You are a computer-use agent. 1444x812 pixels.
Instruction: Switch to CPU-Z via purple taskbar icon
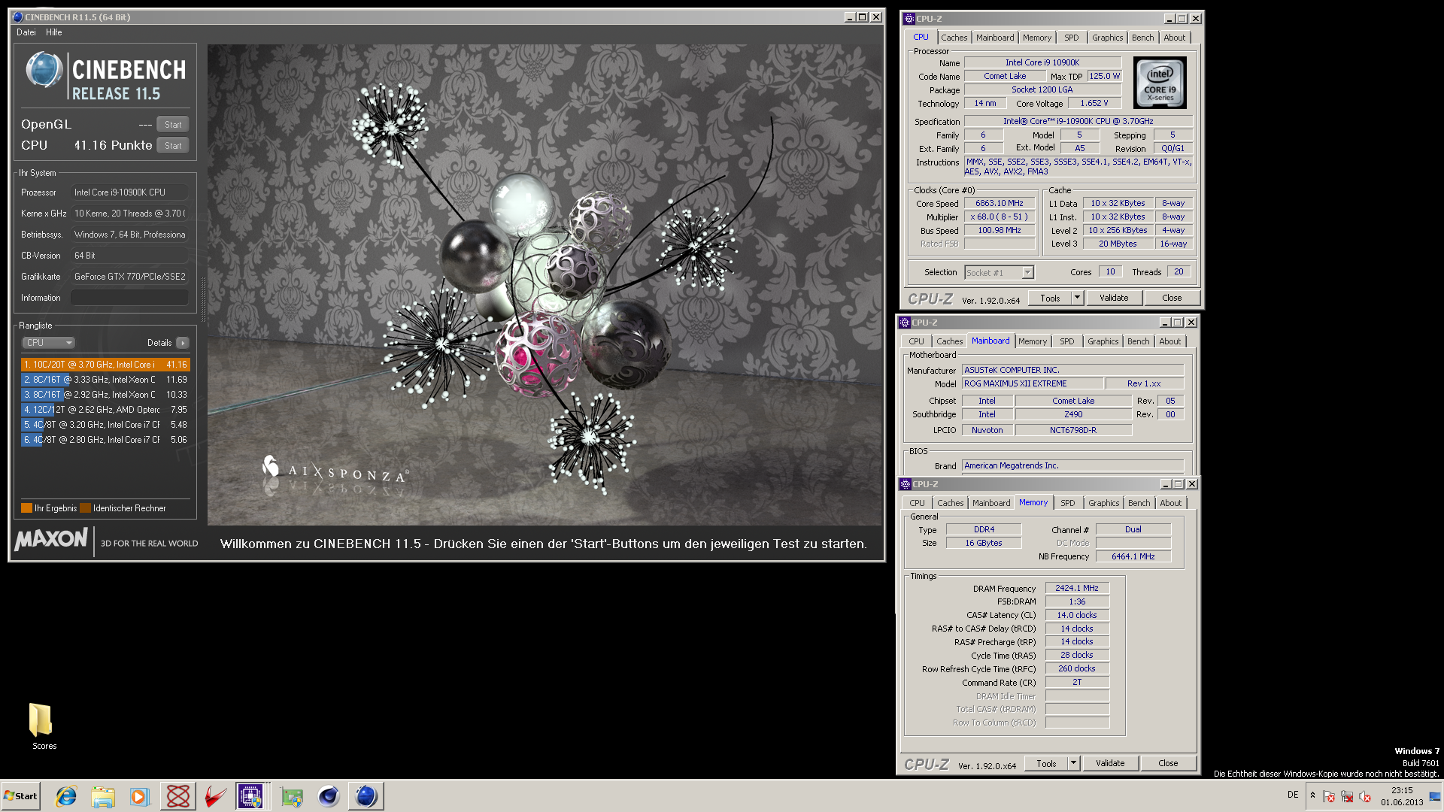(250, 796)
